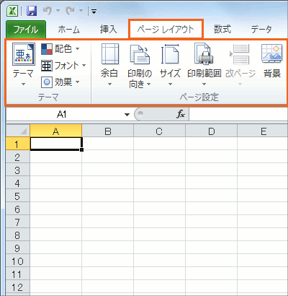This screenshot has width=288, height=296.
Task: Click the Save floppy disk icon
Action: point(32,11)
